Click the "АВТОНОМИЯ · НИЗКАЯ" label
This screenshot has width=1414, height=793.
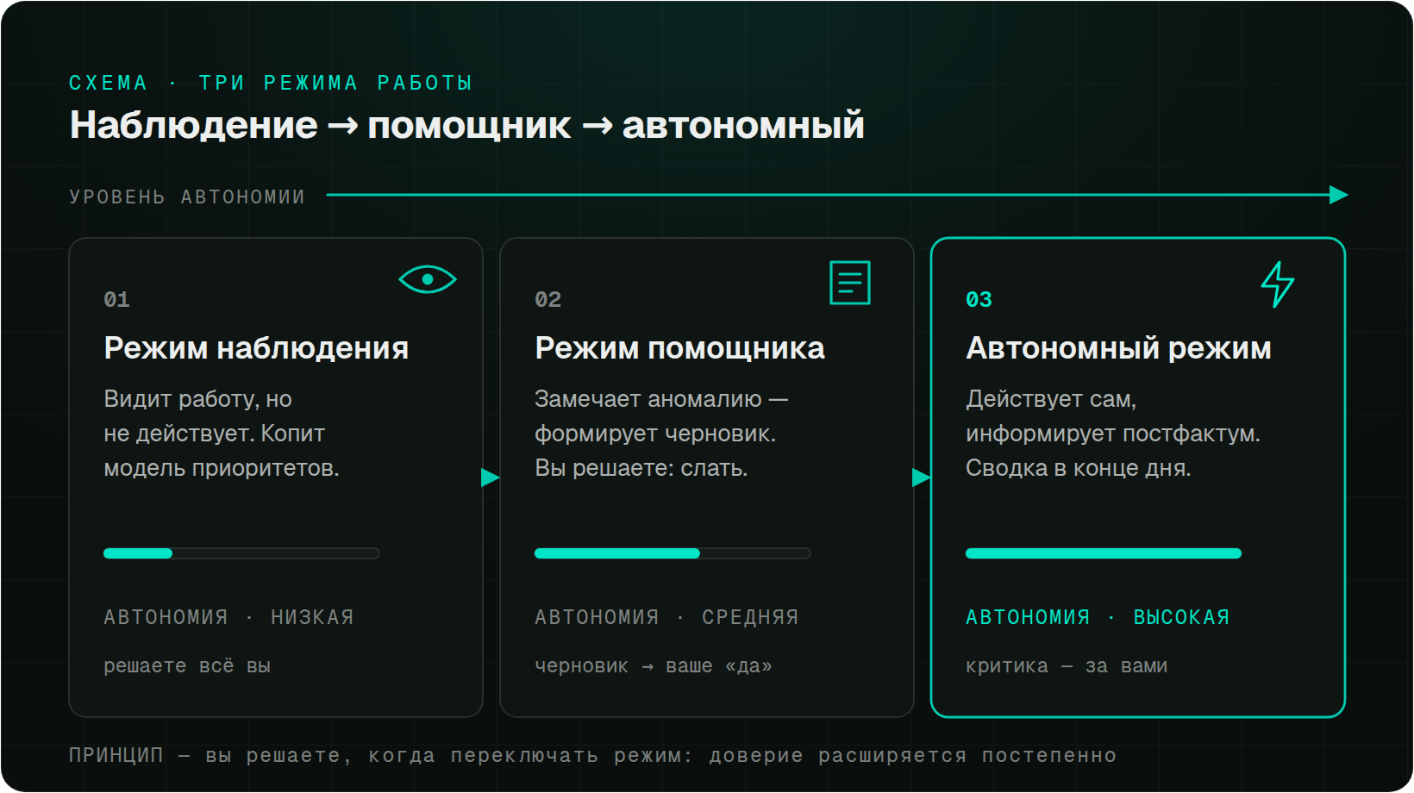pos(228,617)
